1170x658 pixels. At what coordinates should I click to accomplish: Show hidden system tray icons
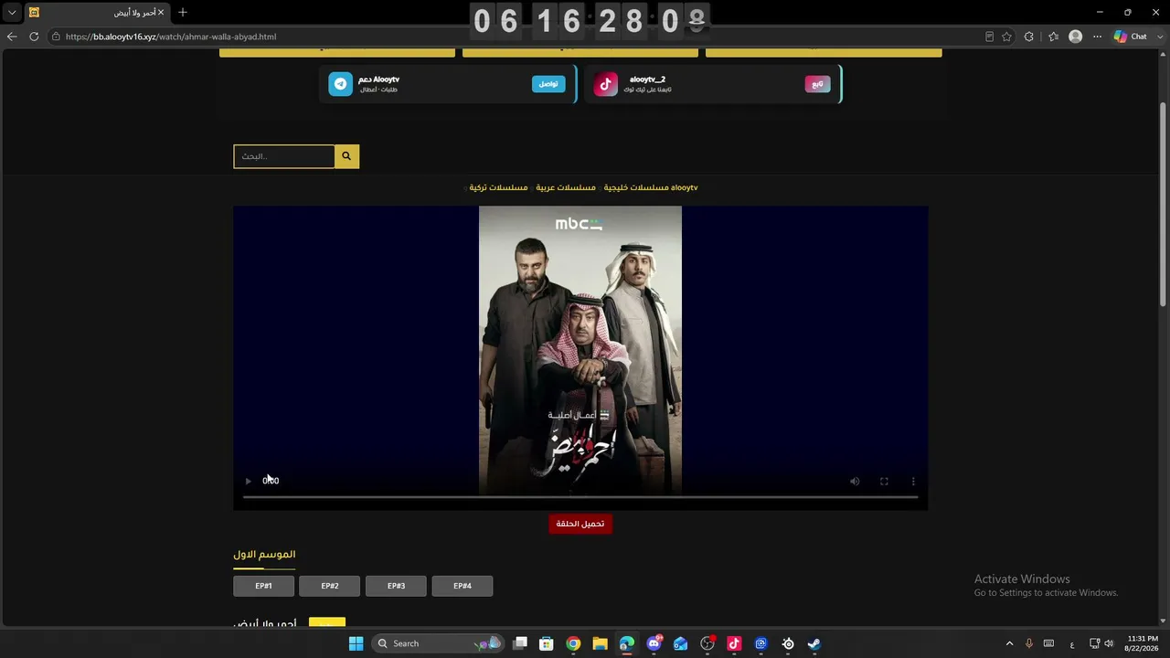[x=1009, y=643]
